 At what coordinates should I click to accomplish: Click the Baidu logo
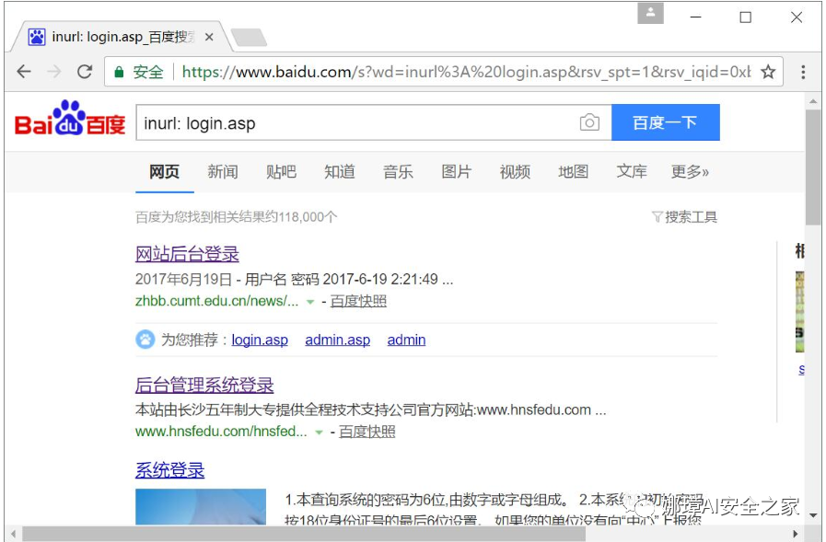tap(70, 119)
